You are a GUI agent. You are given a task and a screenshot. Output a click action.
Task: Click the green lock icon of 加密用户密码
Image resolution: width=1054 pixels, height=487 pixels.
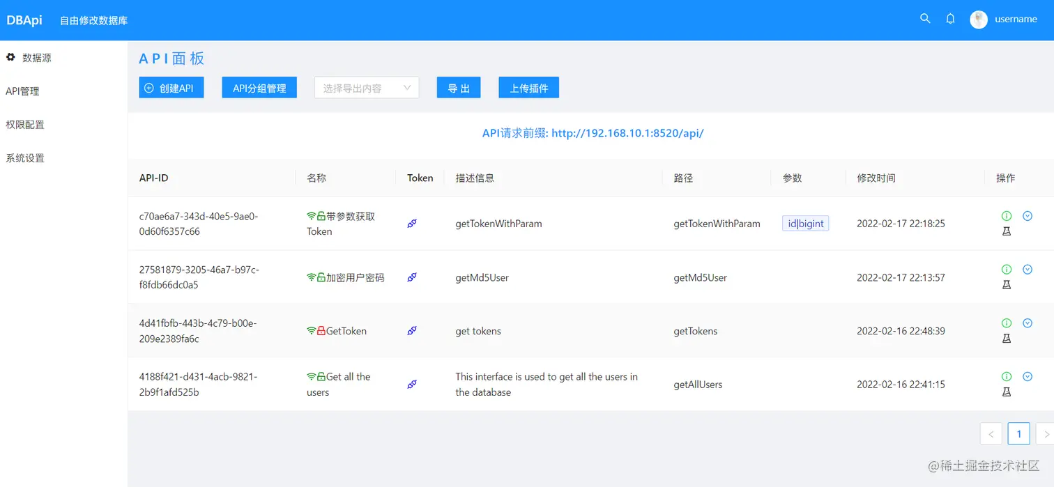tap(321, 277)
